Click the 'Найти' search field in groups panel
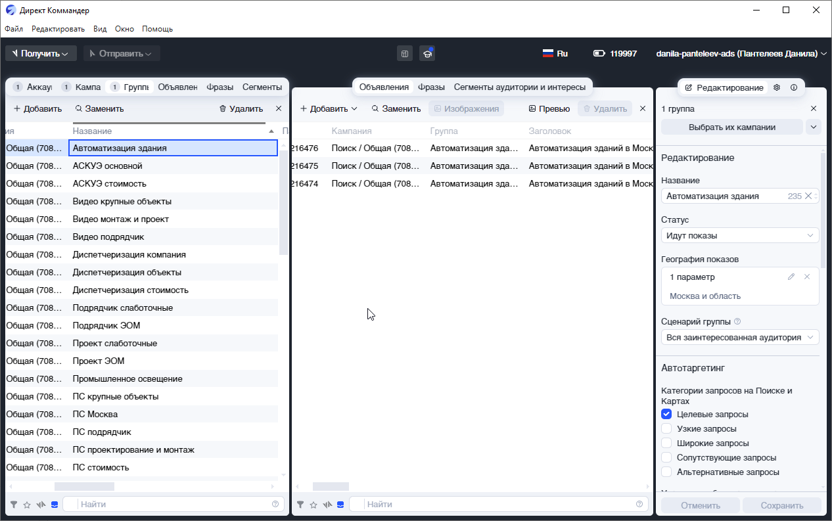This screenshot has height=521, width=832. click(174, 505)
